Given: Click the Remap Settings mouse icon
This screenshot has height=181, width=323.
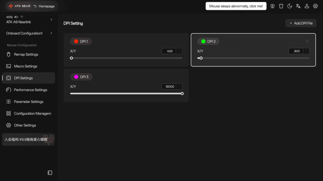Looking at the screenshot, I should pos(9,54).
